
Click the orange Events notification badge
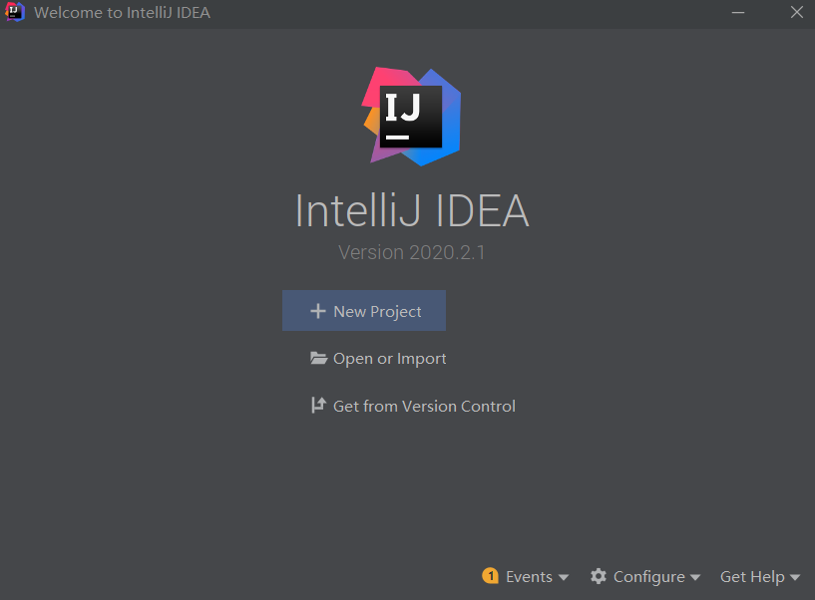click(490, 576)
